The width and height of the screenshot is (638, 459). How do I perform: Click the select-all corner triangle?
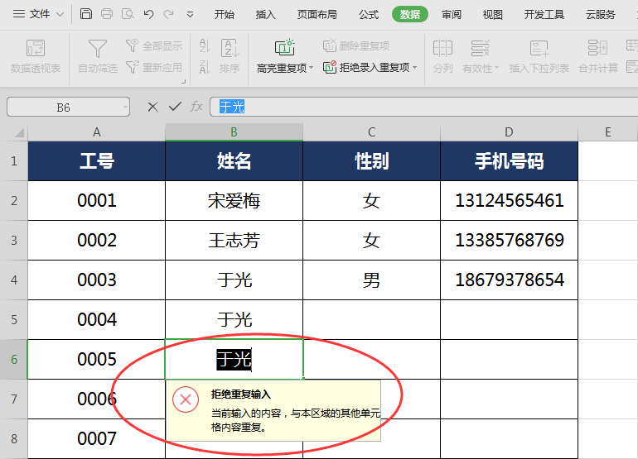pyautogui.click(x=18, y=133)
